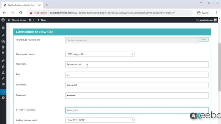Viewport: 221px width, 124px height.
Task: Click the Password field
Action: pos(137,95)
